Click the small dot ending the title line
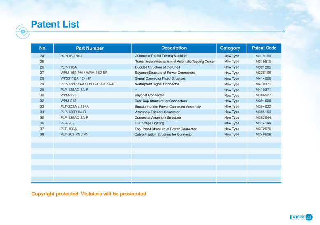 (284, 31)
